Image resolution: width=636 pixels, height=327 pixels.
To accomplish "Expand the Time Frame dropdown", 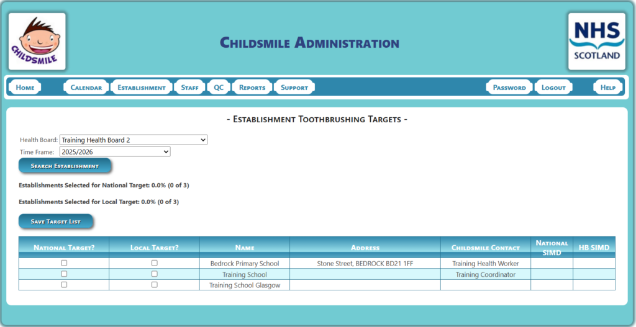I will point(115,151).
